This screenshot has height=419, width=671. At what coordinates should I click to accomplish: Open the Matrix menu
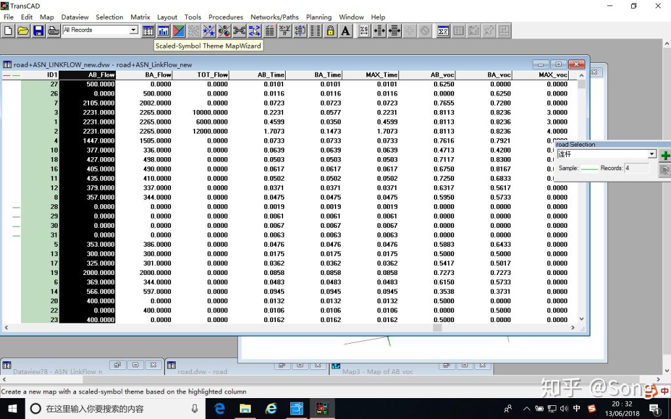coord(140,17)
